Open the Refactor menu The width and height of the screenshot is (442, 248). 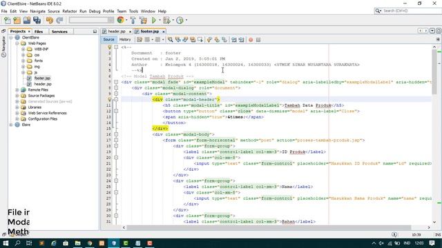pos(70,11)
